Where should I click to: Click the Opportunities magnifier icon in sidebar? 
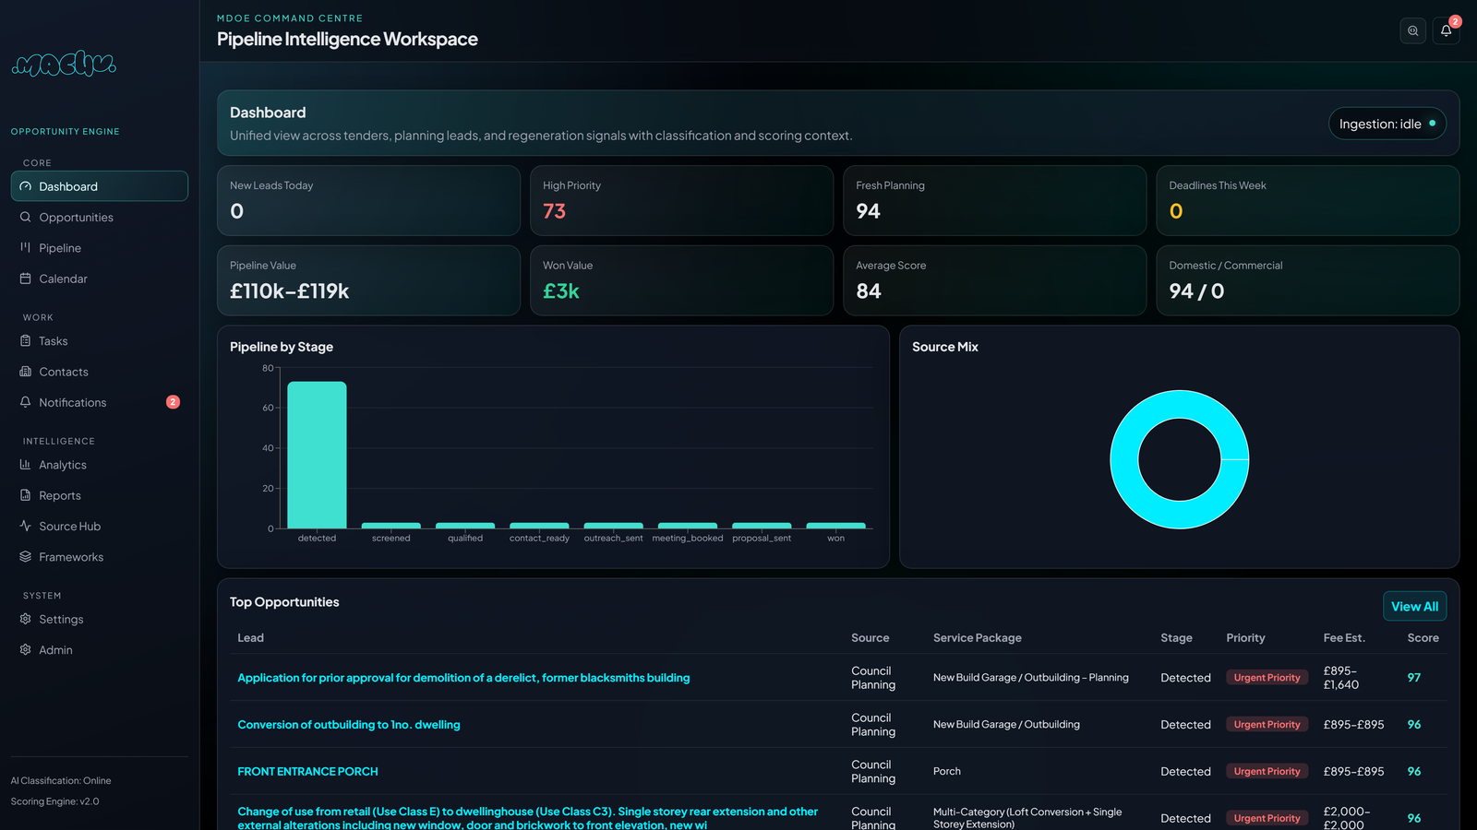pos(26,217)
